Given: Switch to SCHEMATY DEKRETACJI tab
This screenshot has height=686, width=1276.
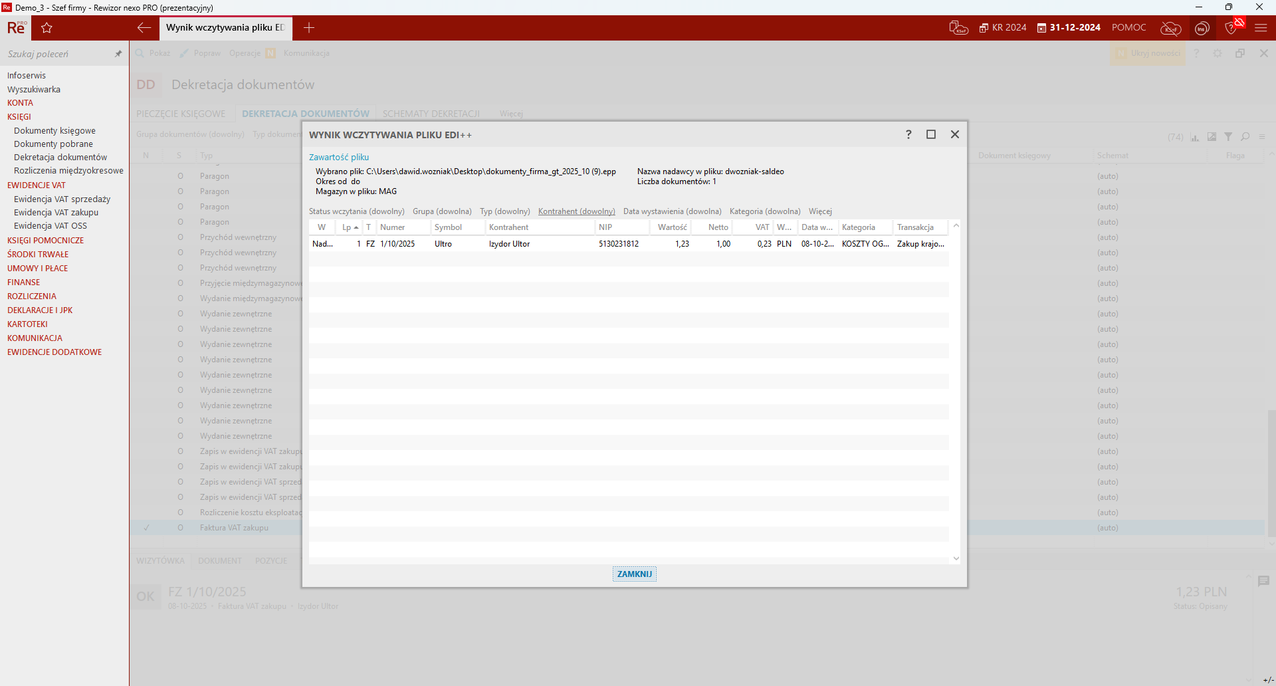Looking at the screenshot, I should pos(431,114).
